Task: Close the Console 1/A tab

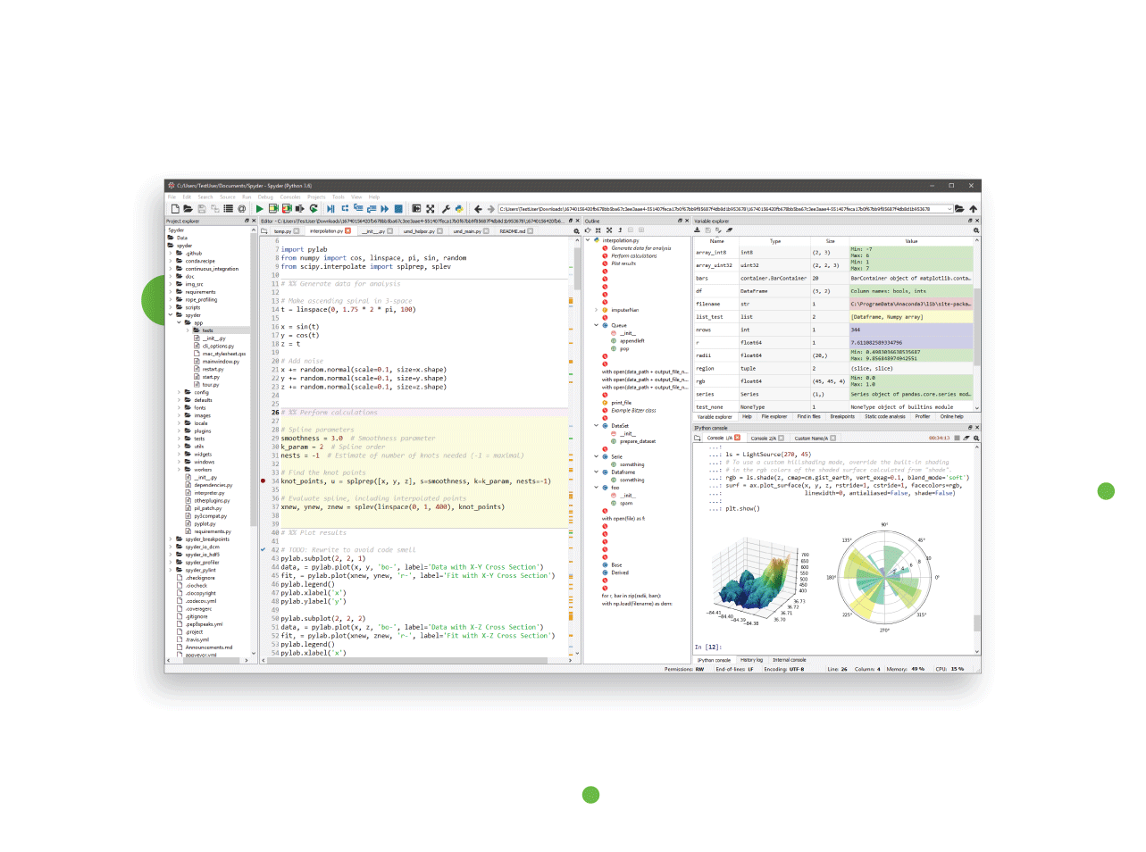Action: click(738, 438)
